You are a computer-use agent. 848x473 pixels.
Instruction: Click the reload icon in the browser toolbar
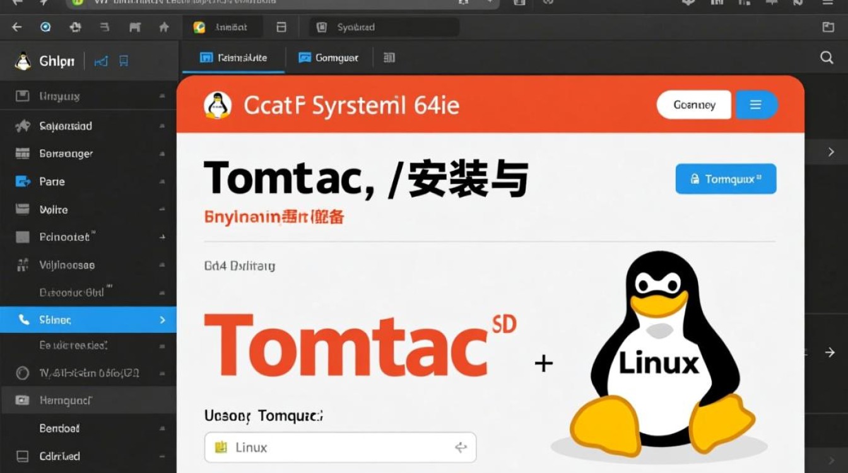(x=75, y=27)
